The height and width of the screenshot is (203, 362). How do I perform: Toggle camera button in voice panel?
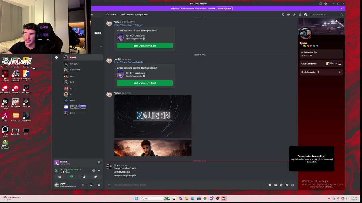click(x=60, y=177)
